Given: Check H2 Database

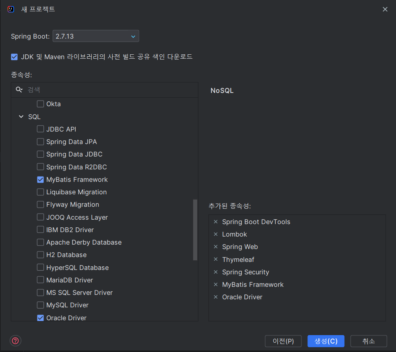Looking at the screenshot, I should pyautogui.click(x=40, y=255).
